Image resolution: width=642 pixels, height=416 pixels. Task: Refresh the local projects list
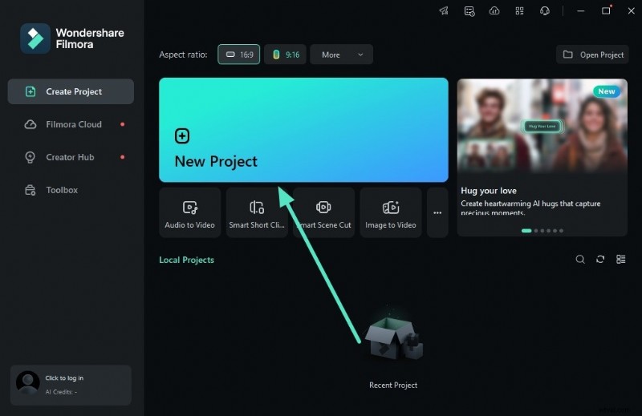pyautogui.click(x=600, y=260)
